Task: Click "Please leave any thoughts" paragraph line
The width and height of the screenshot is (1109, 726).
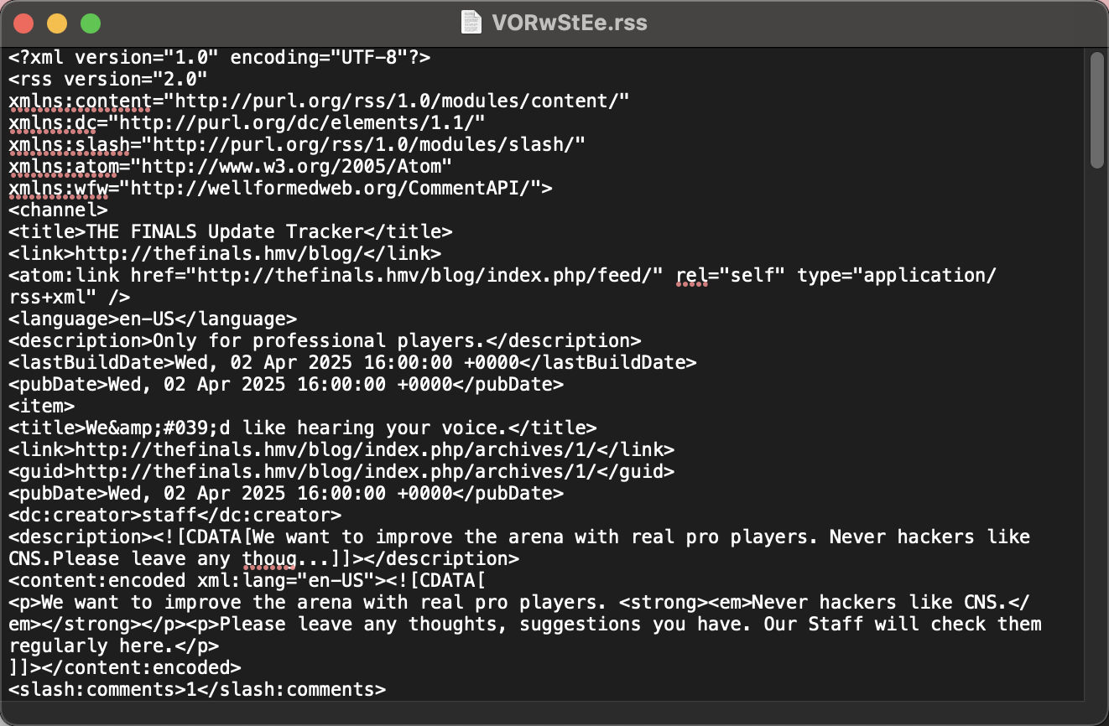Action: tap(525, 625)
